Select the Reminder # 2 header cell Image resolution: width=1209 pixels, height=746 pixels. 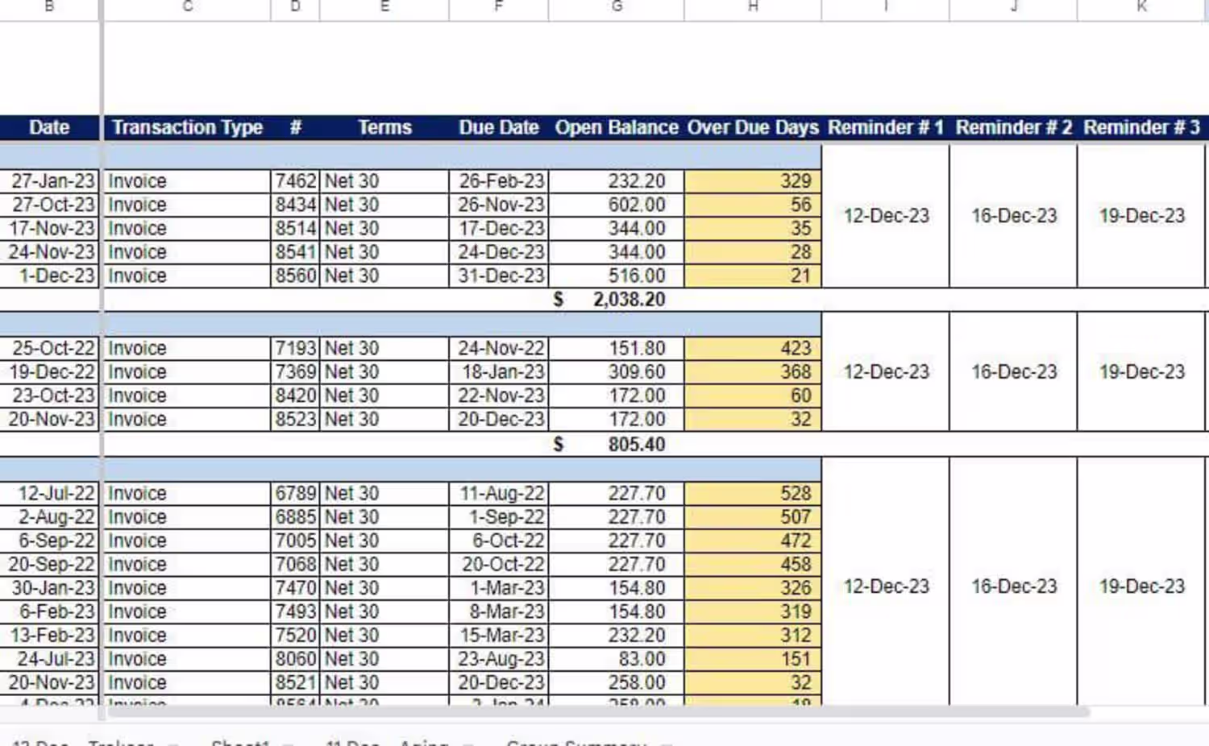click(x=1014, y=127)
